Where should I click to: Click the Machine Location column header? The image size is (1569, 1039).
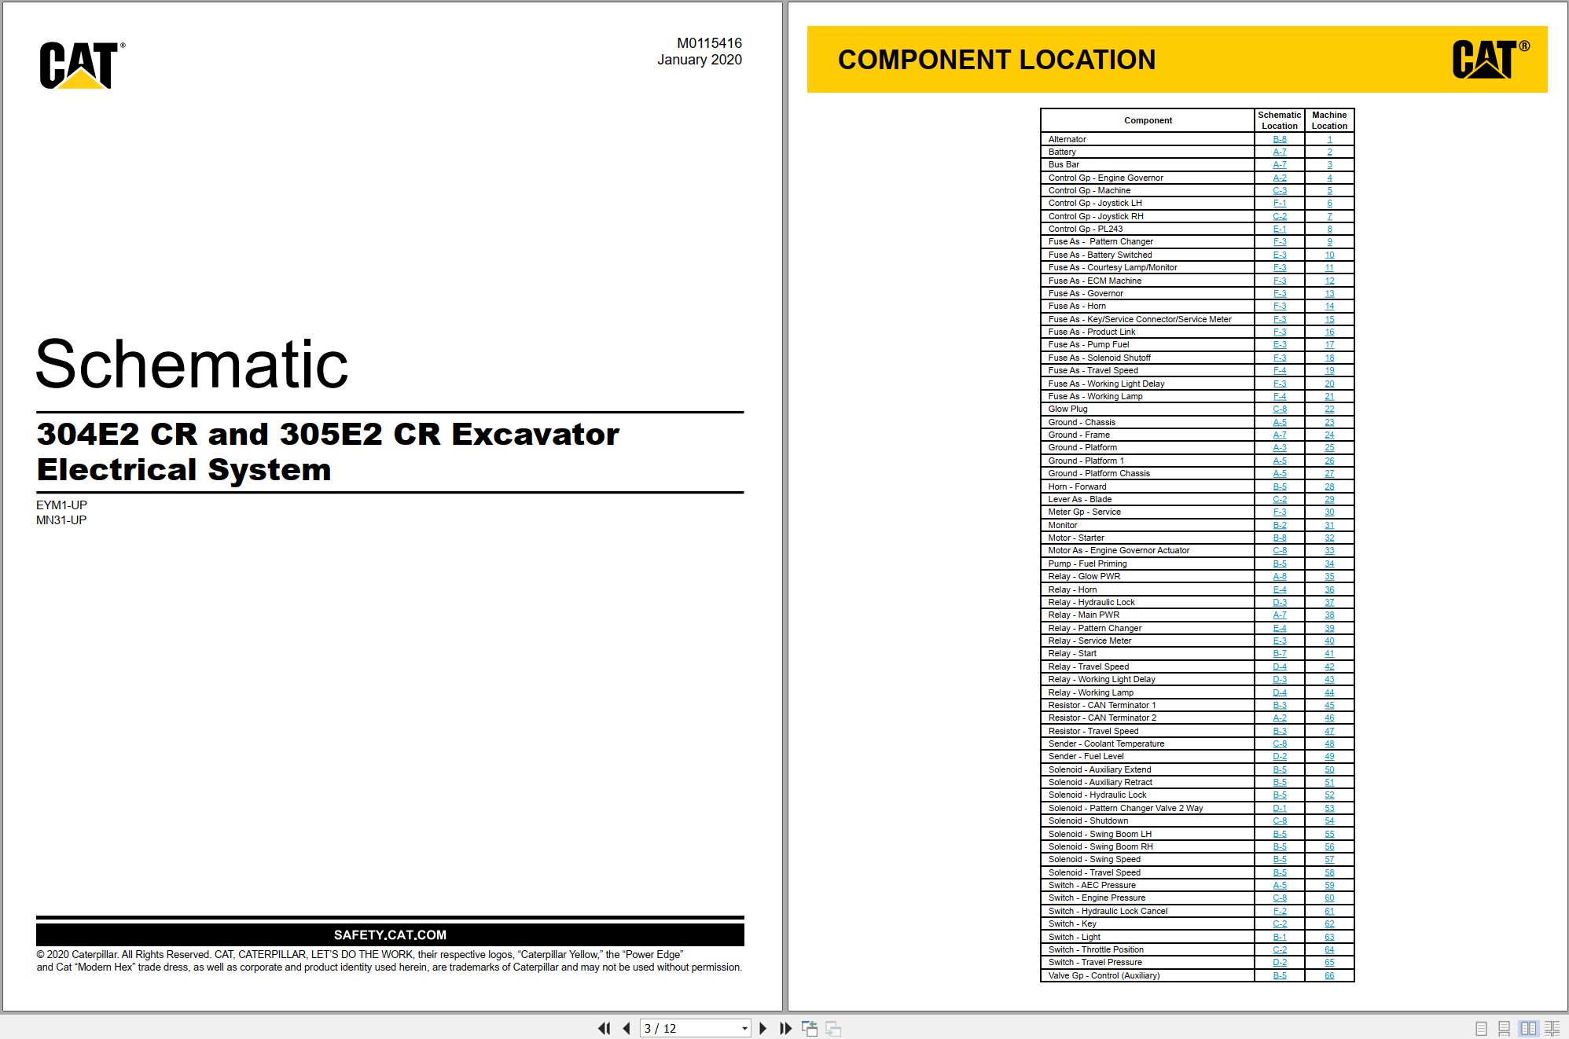tap(1329, 120)
